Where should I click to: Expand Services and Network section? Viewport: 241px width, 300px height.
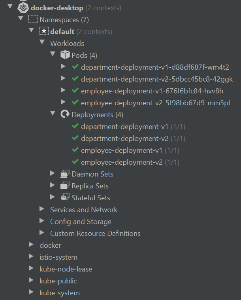pos(42,210)
